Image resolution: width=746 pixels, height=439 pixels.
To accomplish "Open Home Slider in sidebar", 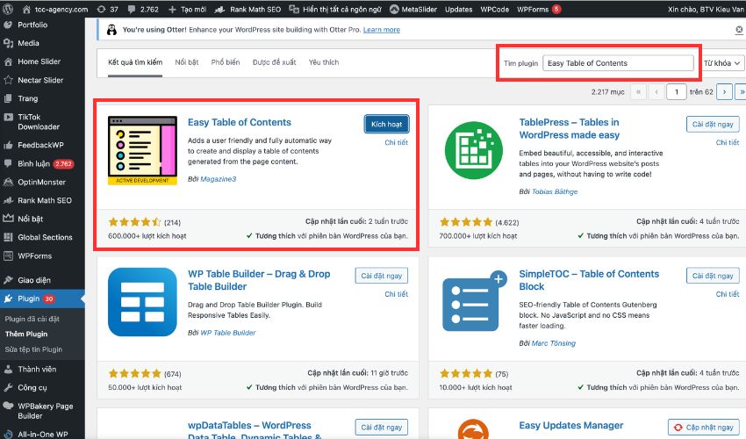I will (x=39, y=61).
